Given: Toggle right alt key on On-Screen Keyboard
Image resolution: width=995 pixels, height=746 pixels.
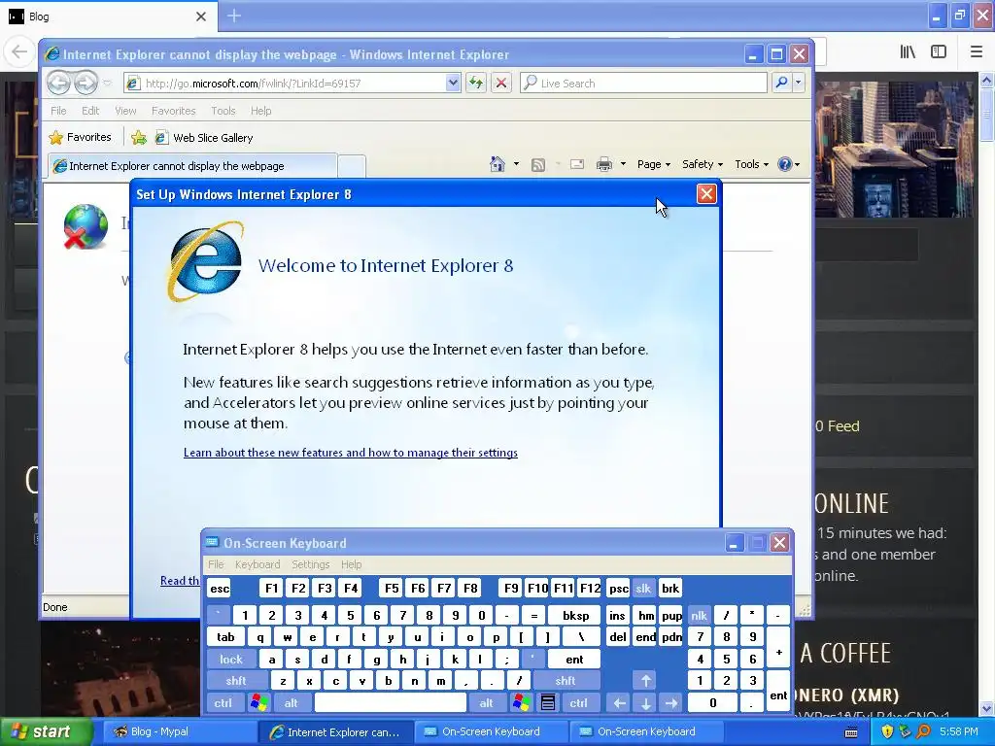Looking at the screenshot, I should pyautogui.click(x=487, y=703).
